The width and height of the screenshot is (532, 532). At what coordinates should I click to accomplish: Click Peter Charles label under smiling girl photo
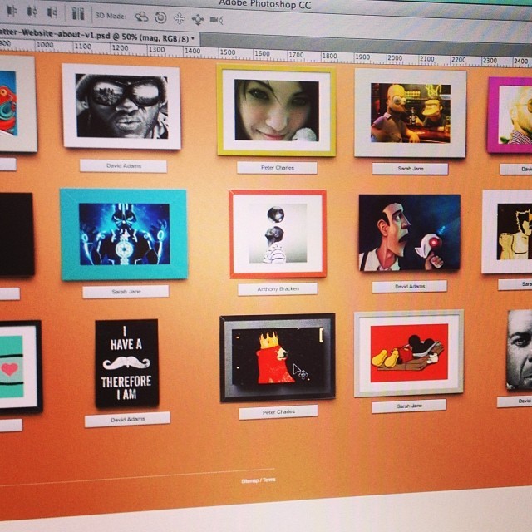(277, 168)
